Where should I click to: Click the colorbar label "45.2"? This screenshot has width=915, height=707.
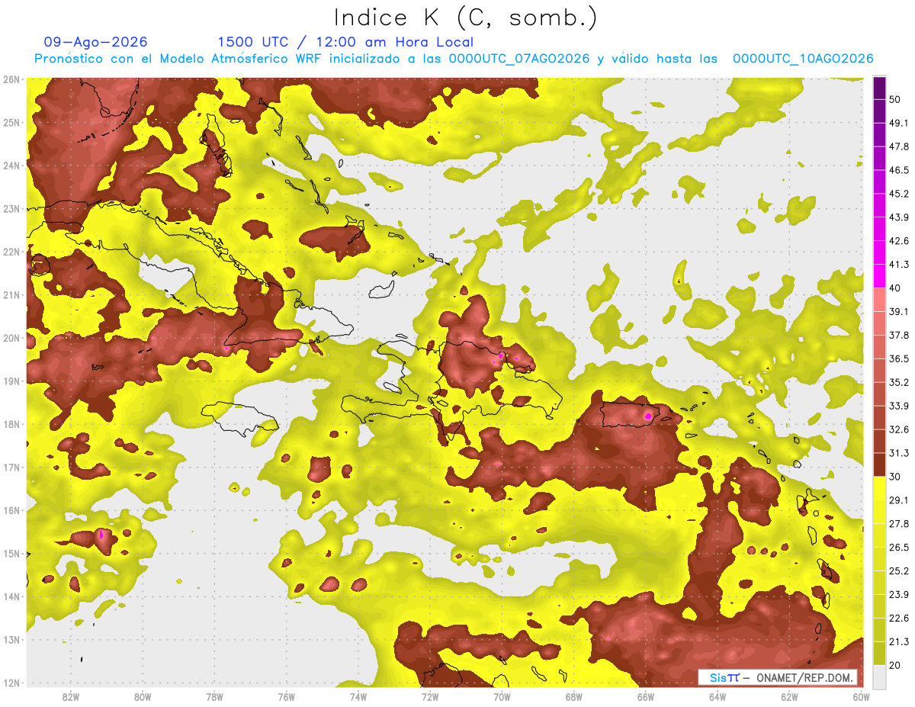pos(898,194)
